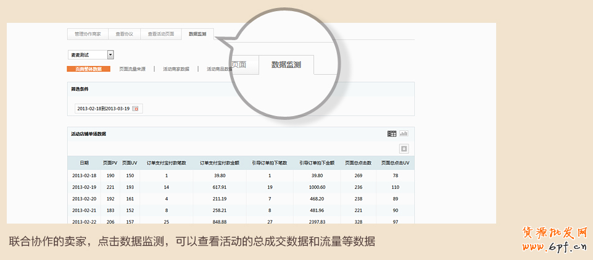The image size is (593, 260).
Task: Click the 页面PV column header
Action: pos(110,163)
